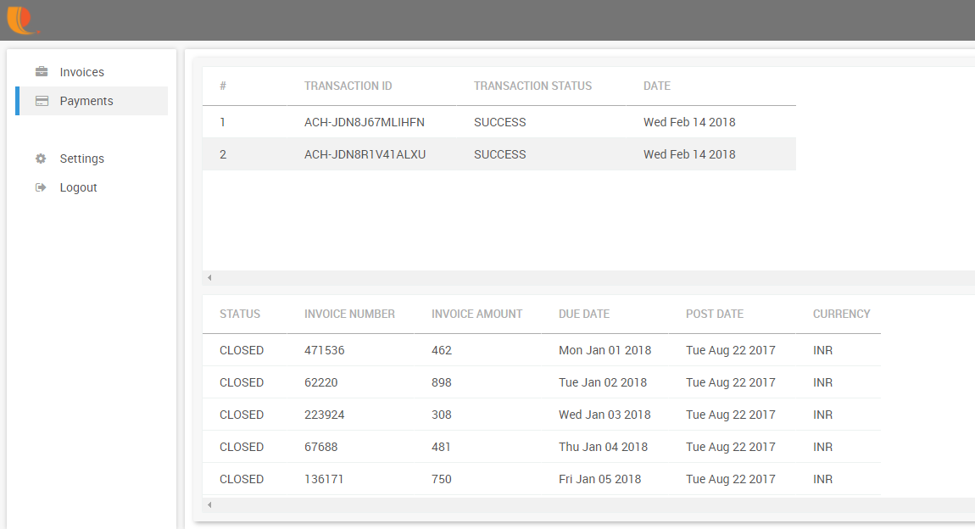Click the logout arrow icon in sidebar
The height and width of the screenshot is (529, 975).
(x=41, y=187)
